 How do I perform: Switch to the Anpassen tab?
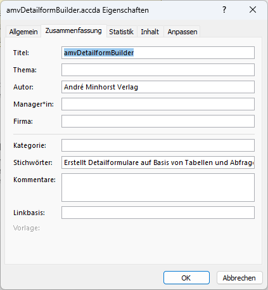[x=182, y=32]
